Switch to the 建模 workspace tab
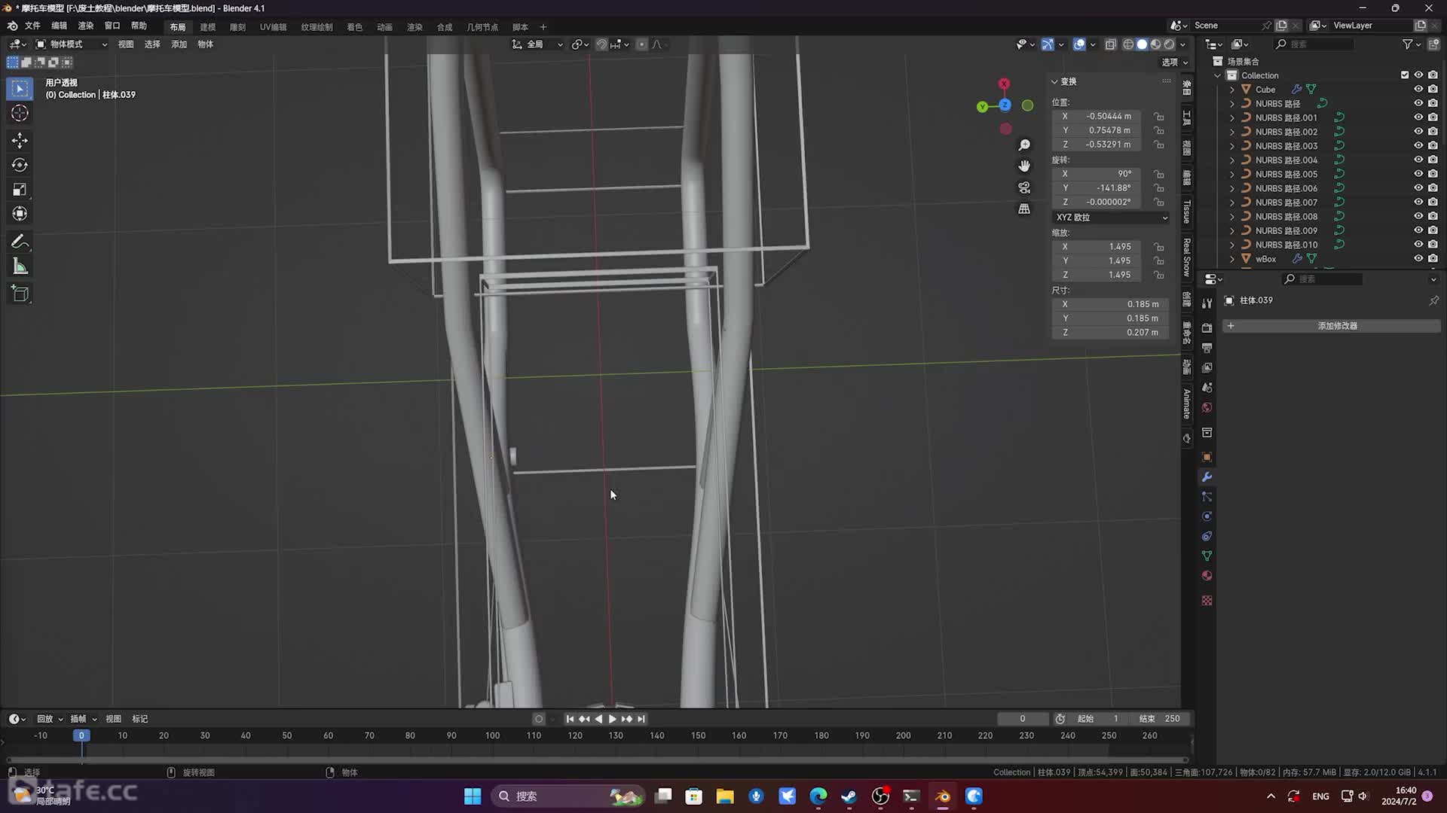Screen dimensions: 1447x813 (x=207, y=27)
